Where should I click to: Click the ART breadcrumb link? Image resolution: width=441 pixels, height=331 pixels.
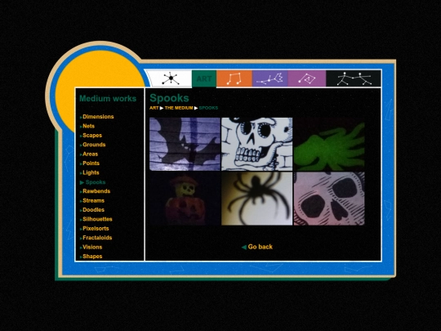pyautogui.click(x=154, y=108)
